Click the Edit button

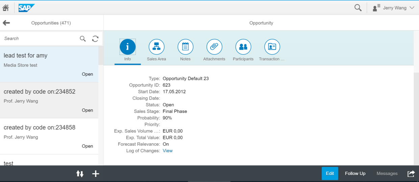tap(330, 174)
